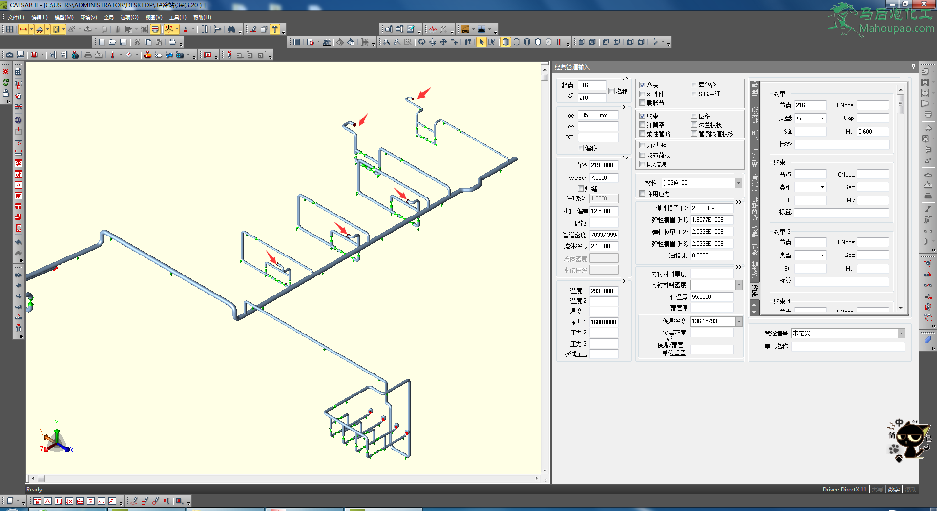This screenshot has width=937, height=511.
Task: Click the 温度 1 field 293.0000
Action: click(604, 291)
